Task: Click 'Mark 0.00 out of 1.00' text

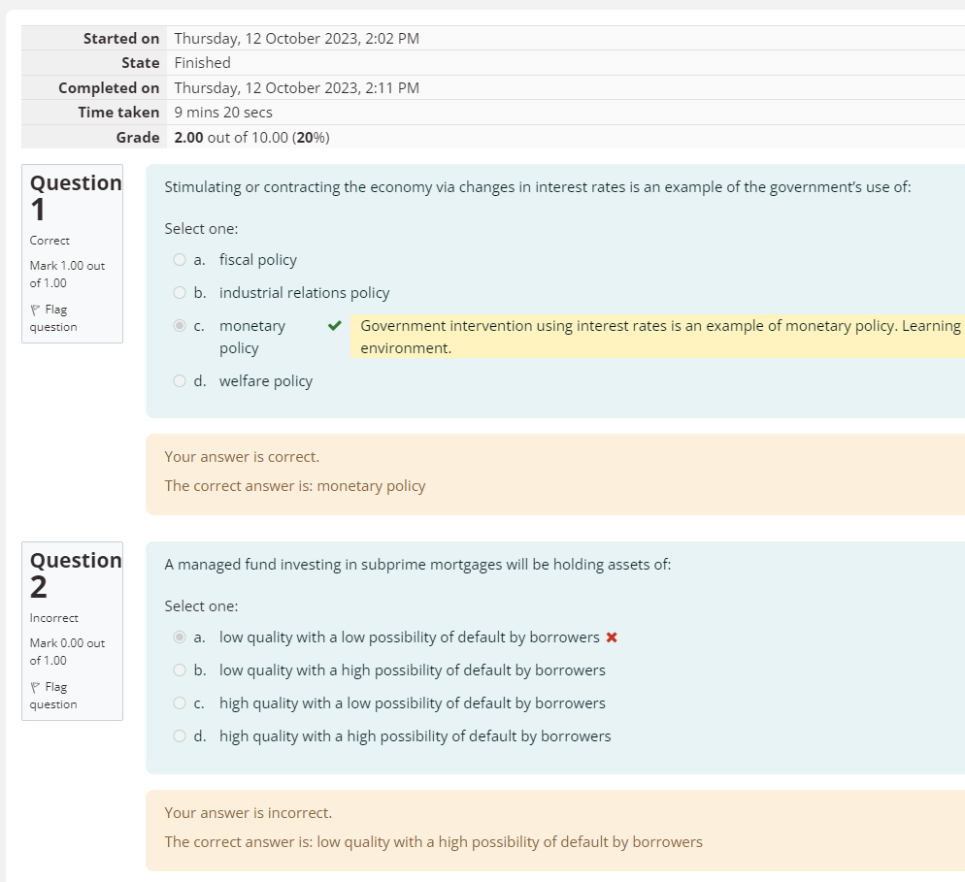Action: point(67,652)
